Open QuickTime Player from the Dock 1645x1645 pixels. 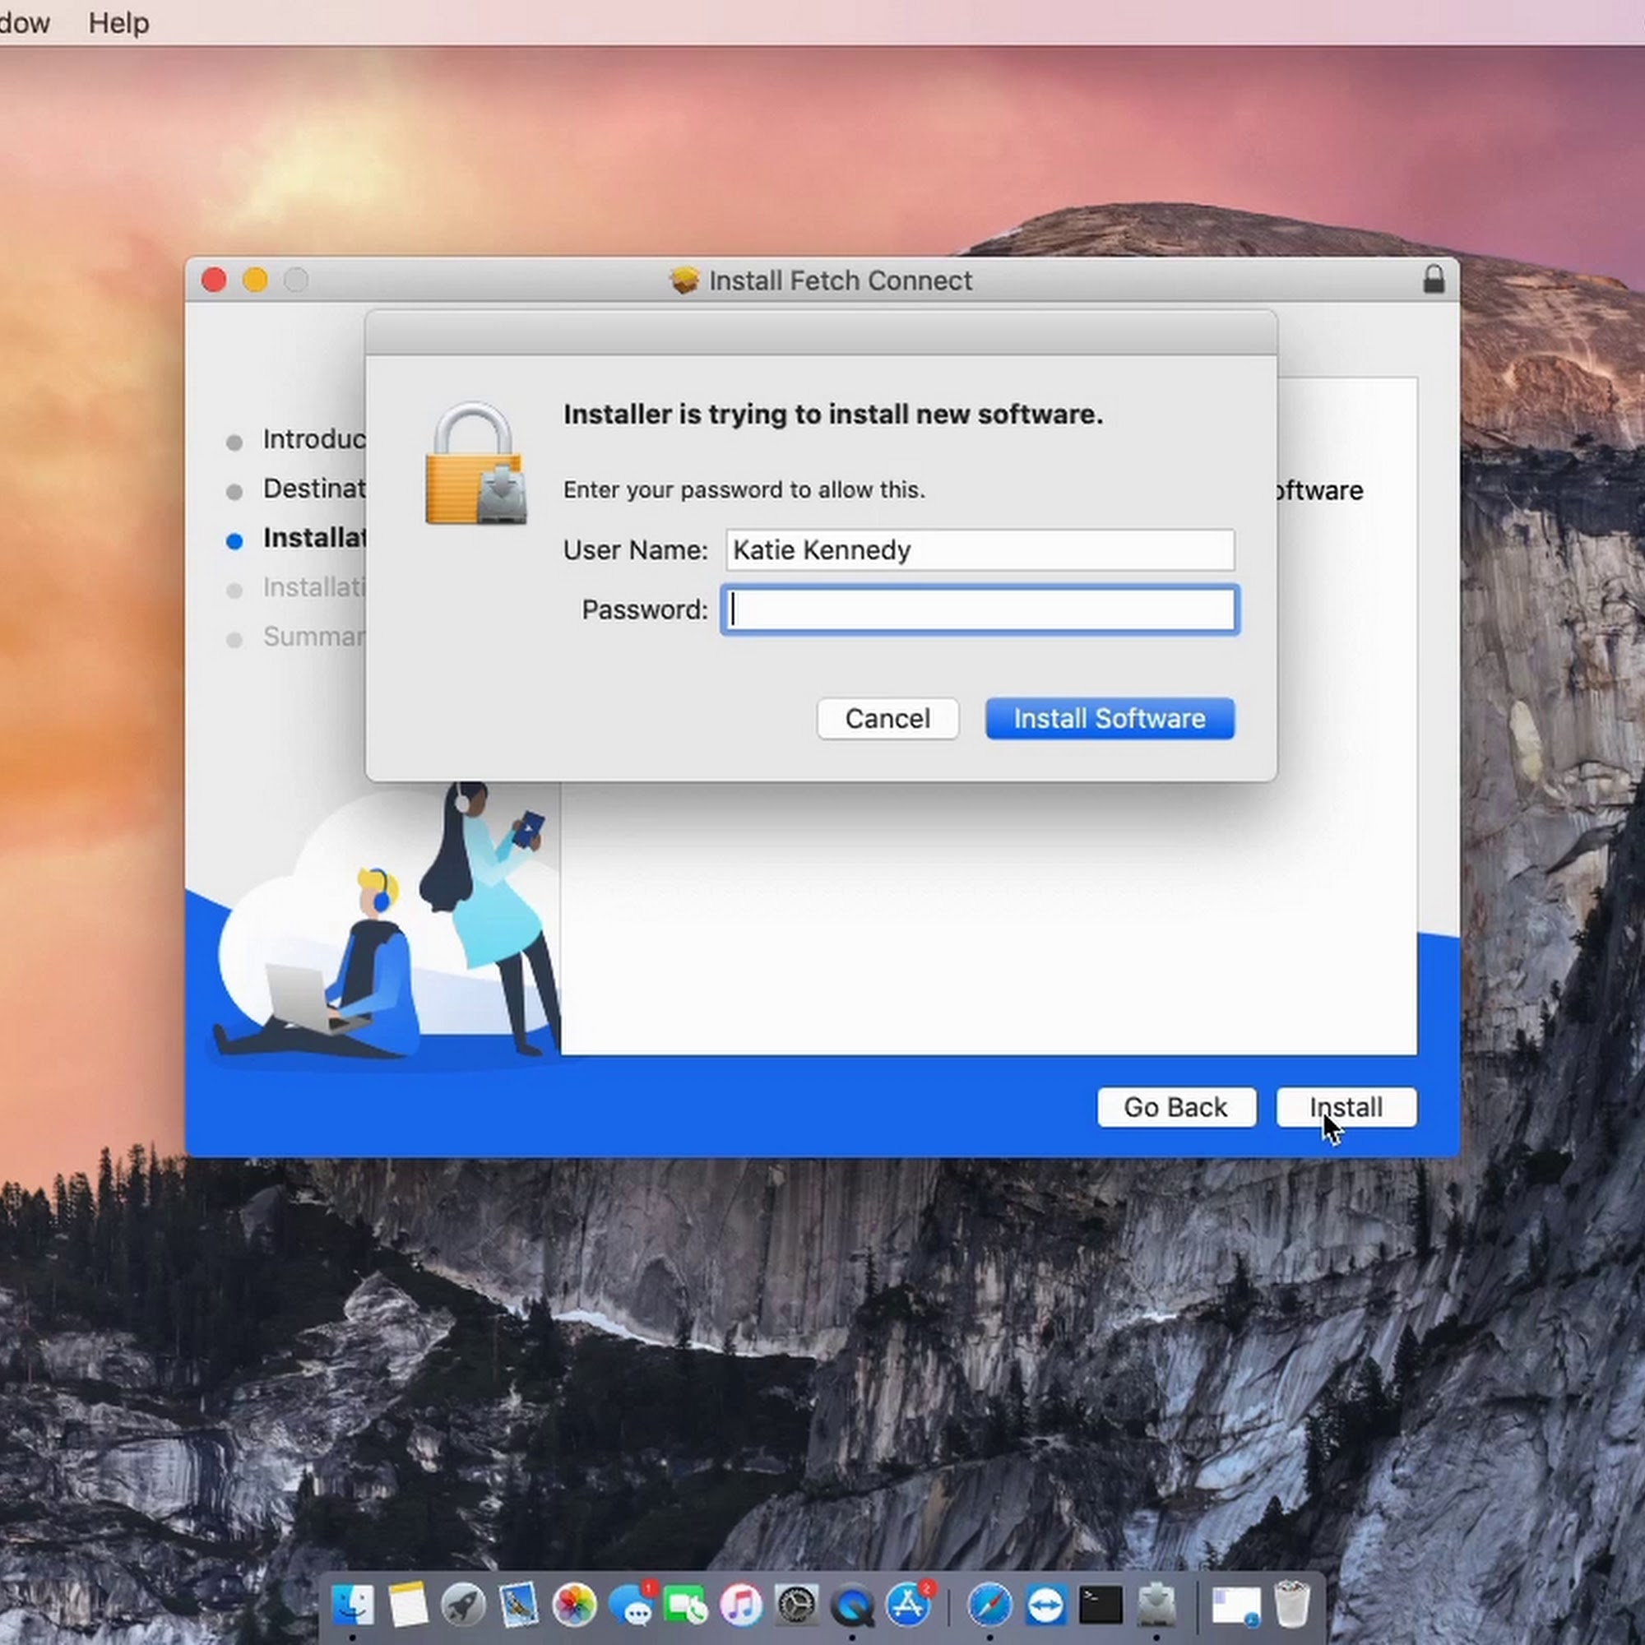pos(852,1606)
